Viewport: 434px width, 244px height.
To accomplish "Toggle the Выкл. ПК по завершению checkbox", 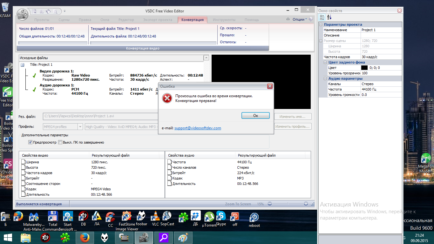I will click(60, 142).
